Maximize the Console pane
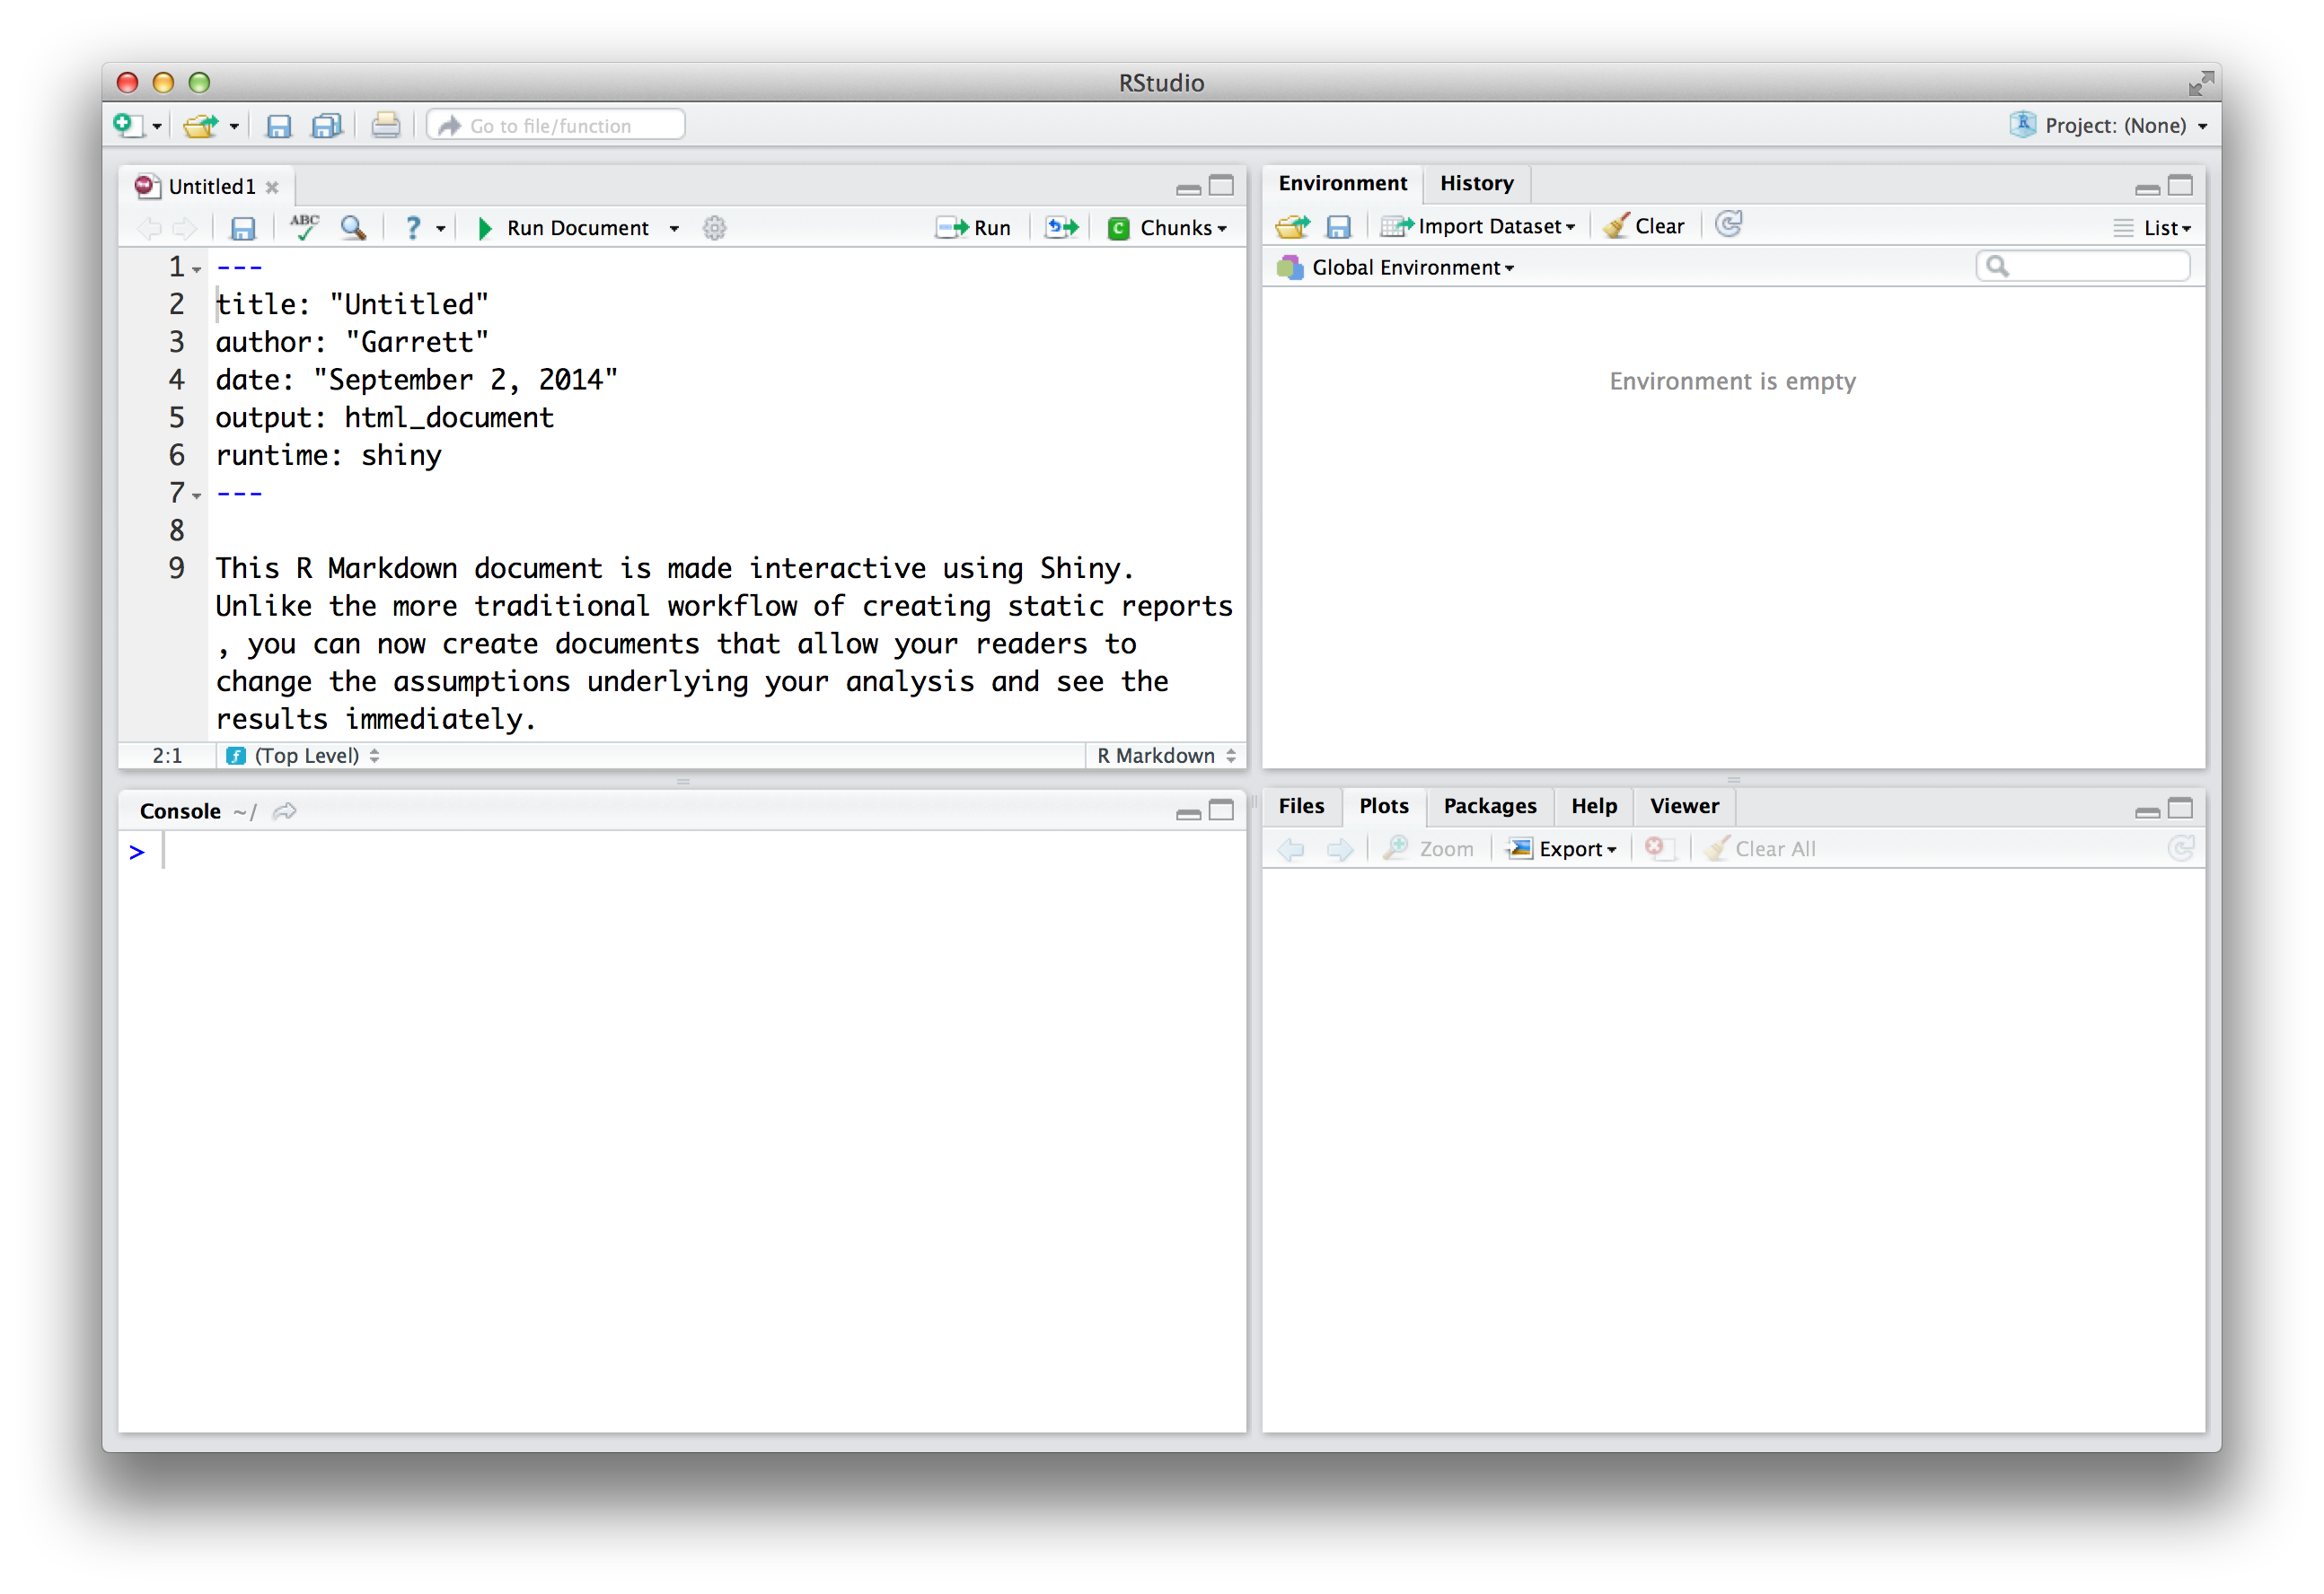This screenshot has height=1594, width=2324. tap(1221, 810)
